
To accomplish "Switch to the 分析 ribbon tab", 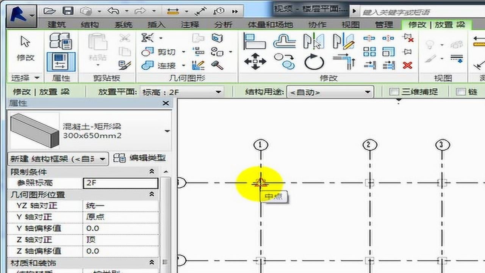I will point(223,24).
